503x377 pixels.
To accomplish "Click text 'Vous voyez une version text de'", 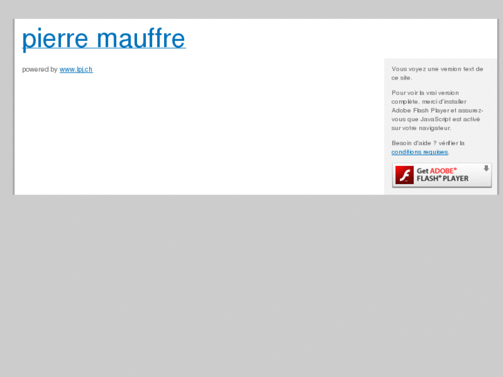I will [x=437, y=69].
